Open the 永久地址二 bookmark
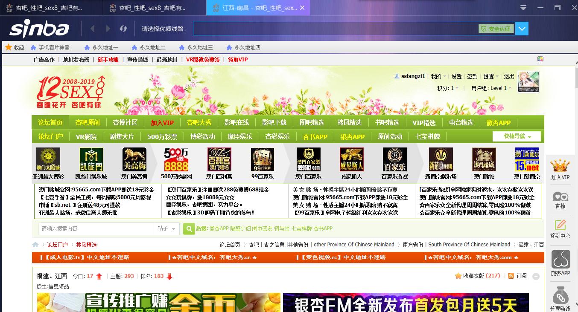578x312 pixels. [x=149, y=47]
